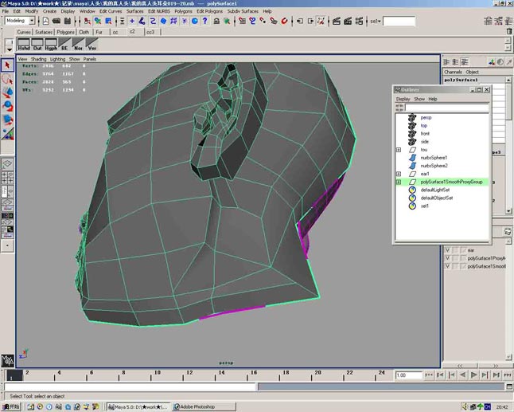Click the Ver shelf button

tap(92, 45)
